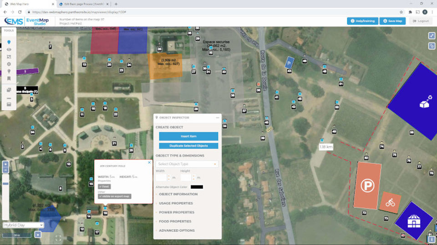Expand Advanced Options section
This screenshot has height=245, width=437.
177,230
